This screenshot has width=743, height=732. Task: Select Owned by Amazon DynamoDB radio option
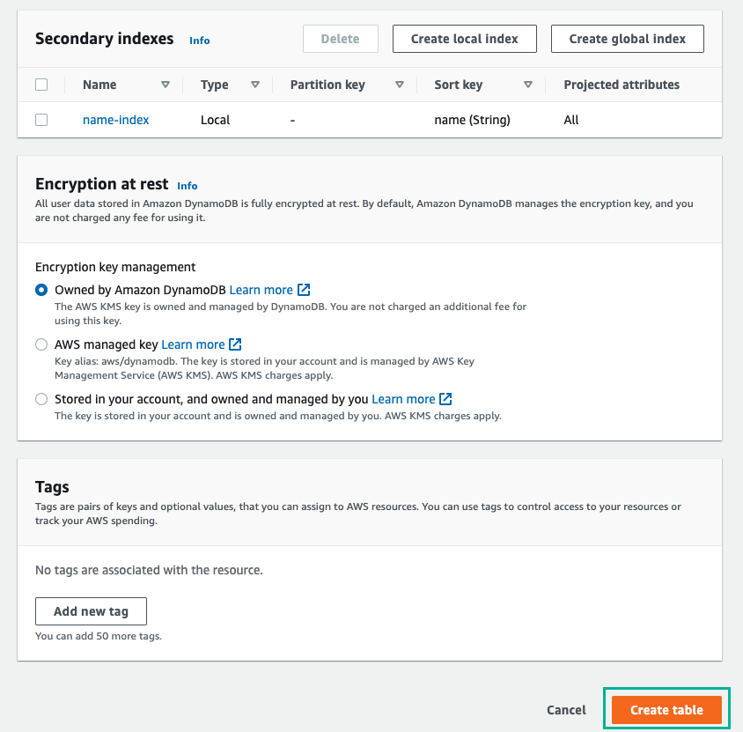(41, 290)
